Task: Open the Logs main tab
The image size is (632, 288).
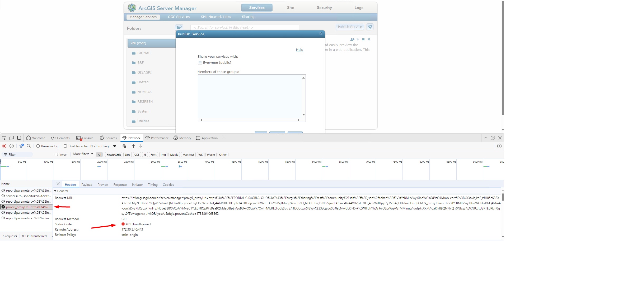Action: 359,8
